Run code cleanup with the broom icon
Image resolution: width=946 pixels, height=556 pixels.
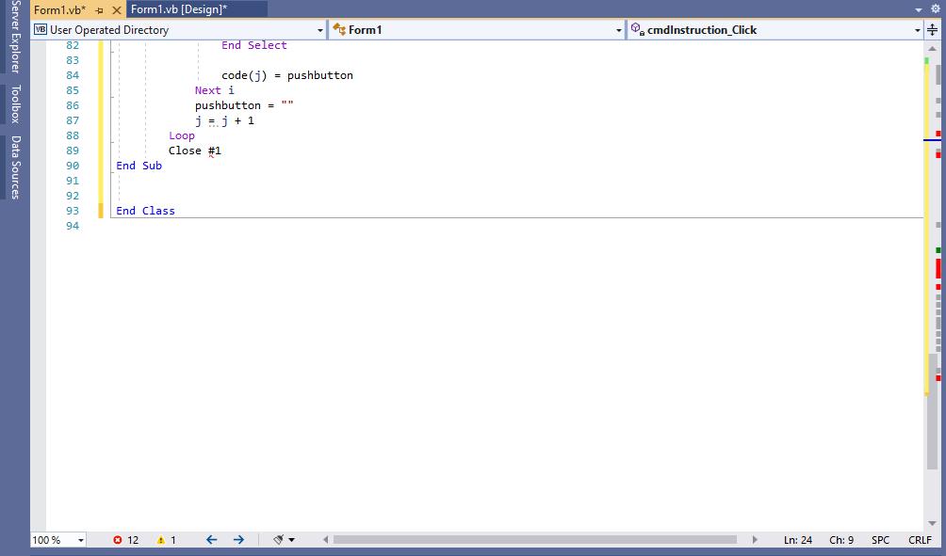(278, 540)
